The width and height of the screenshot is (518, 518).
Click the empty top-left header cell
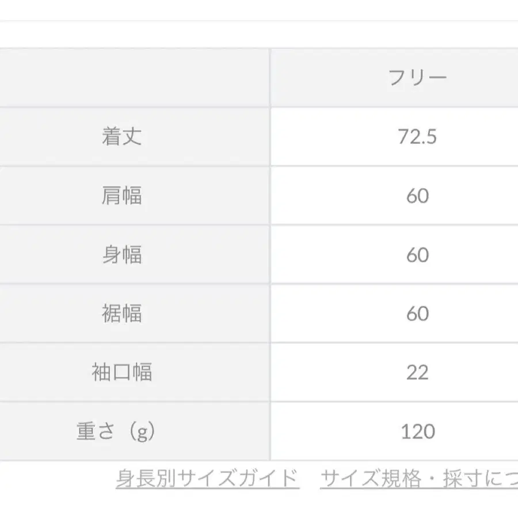(x=134, y=78)
